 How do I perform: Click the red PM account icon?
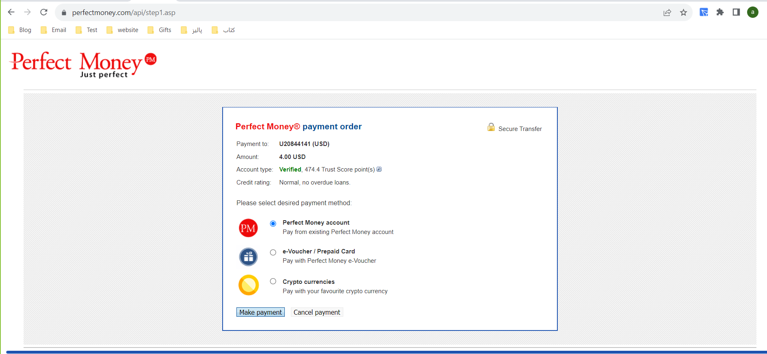[x=248, y=228]
